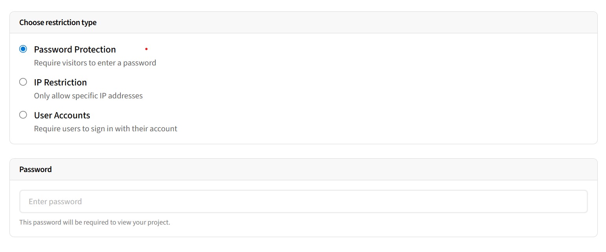Click the text Only allow specific IP addresses
Screen dimensions: 606x252
tap(88, 95)
